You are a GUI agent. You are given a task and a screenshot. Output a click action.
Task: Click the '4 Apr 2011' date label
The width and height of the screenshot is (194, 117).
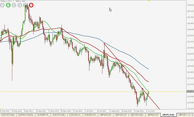pos(28,111)
